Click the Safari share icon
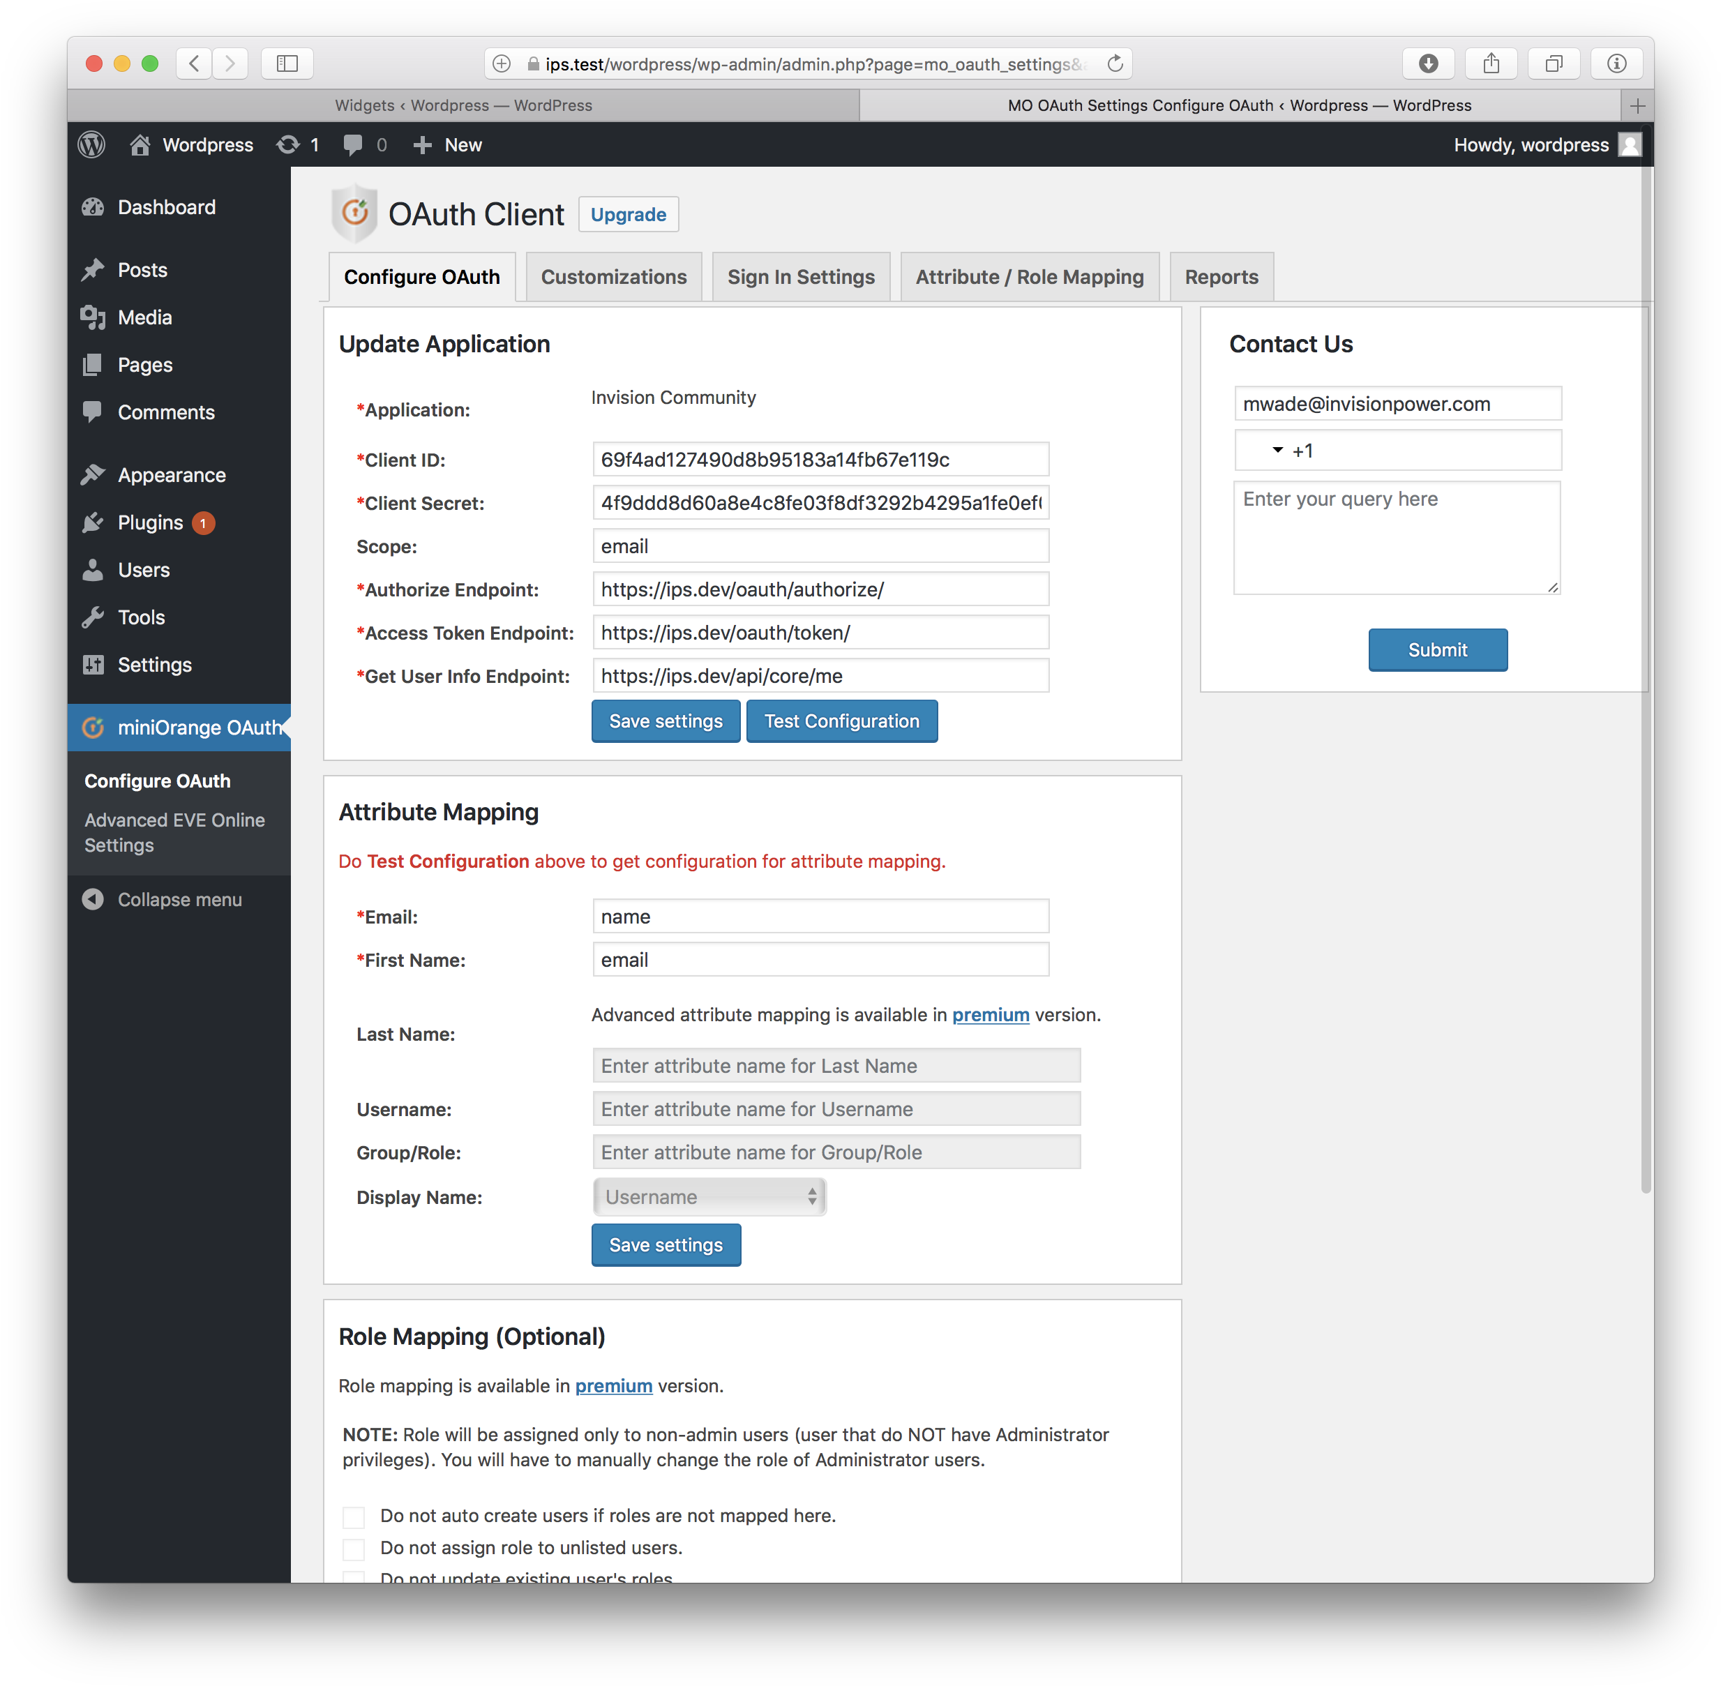Screen dimensions: 1721x1686 point(1491,63)
